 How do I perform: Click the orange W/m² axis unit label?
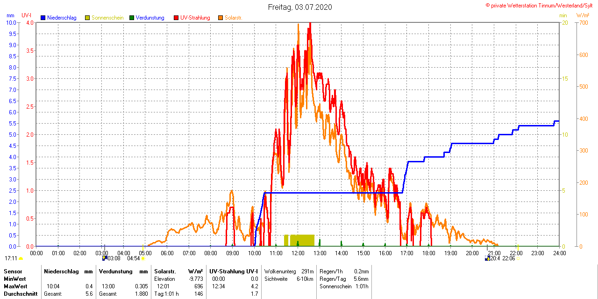point(583,15)
